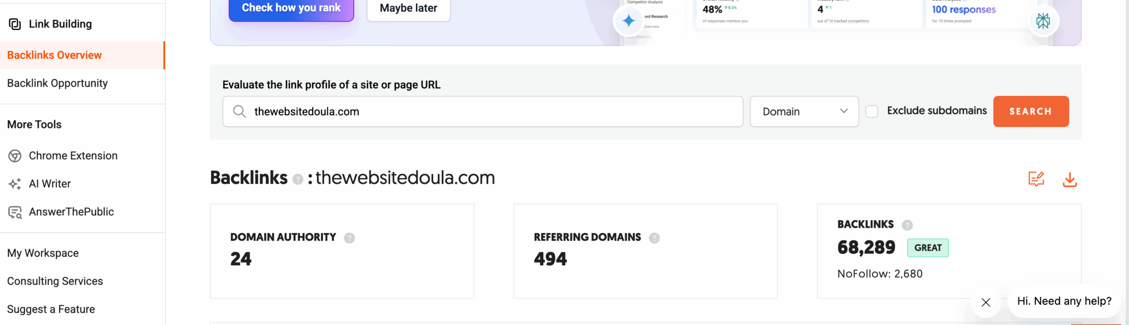The height and width of the screenshot is (325, 1129).
Task: Click the help icon beside Backlinks heading
Action: point(298,179)
